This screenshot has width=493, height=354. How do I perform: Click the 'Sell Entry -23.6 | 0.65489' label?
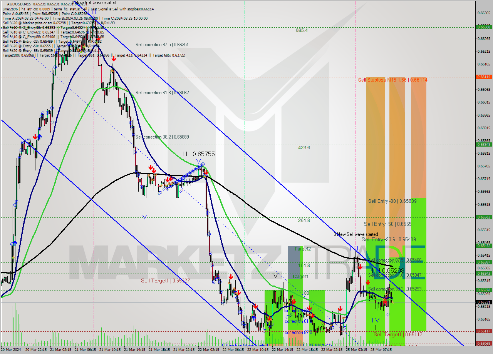(x=389, y=239)
